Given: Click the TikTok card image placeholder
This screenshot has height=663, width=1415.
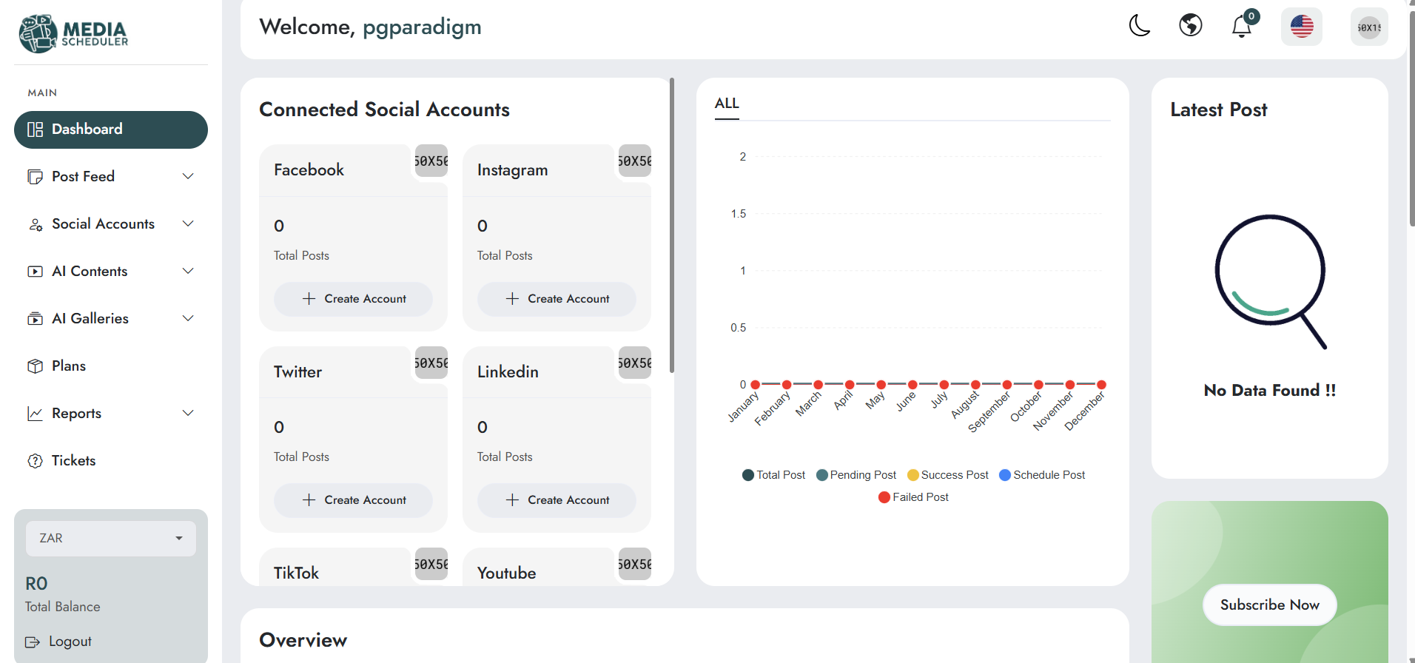Looking at the screenshot, I should (431, 564).
